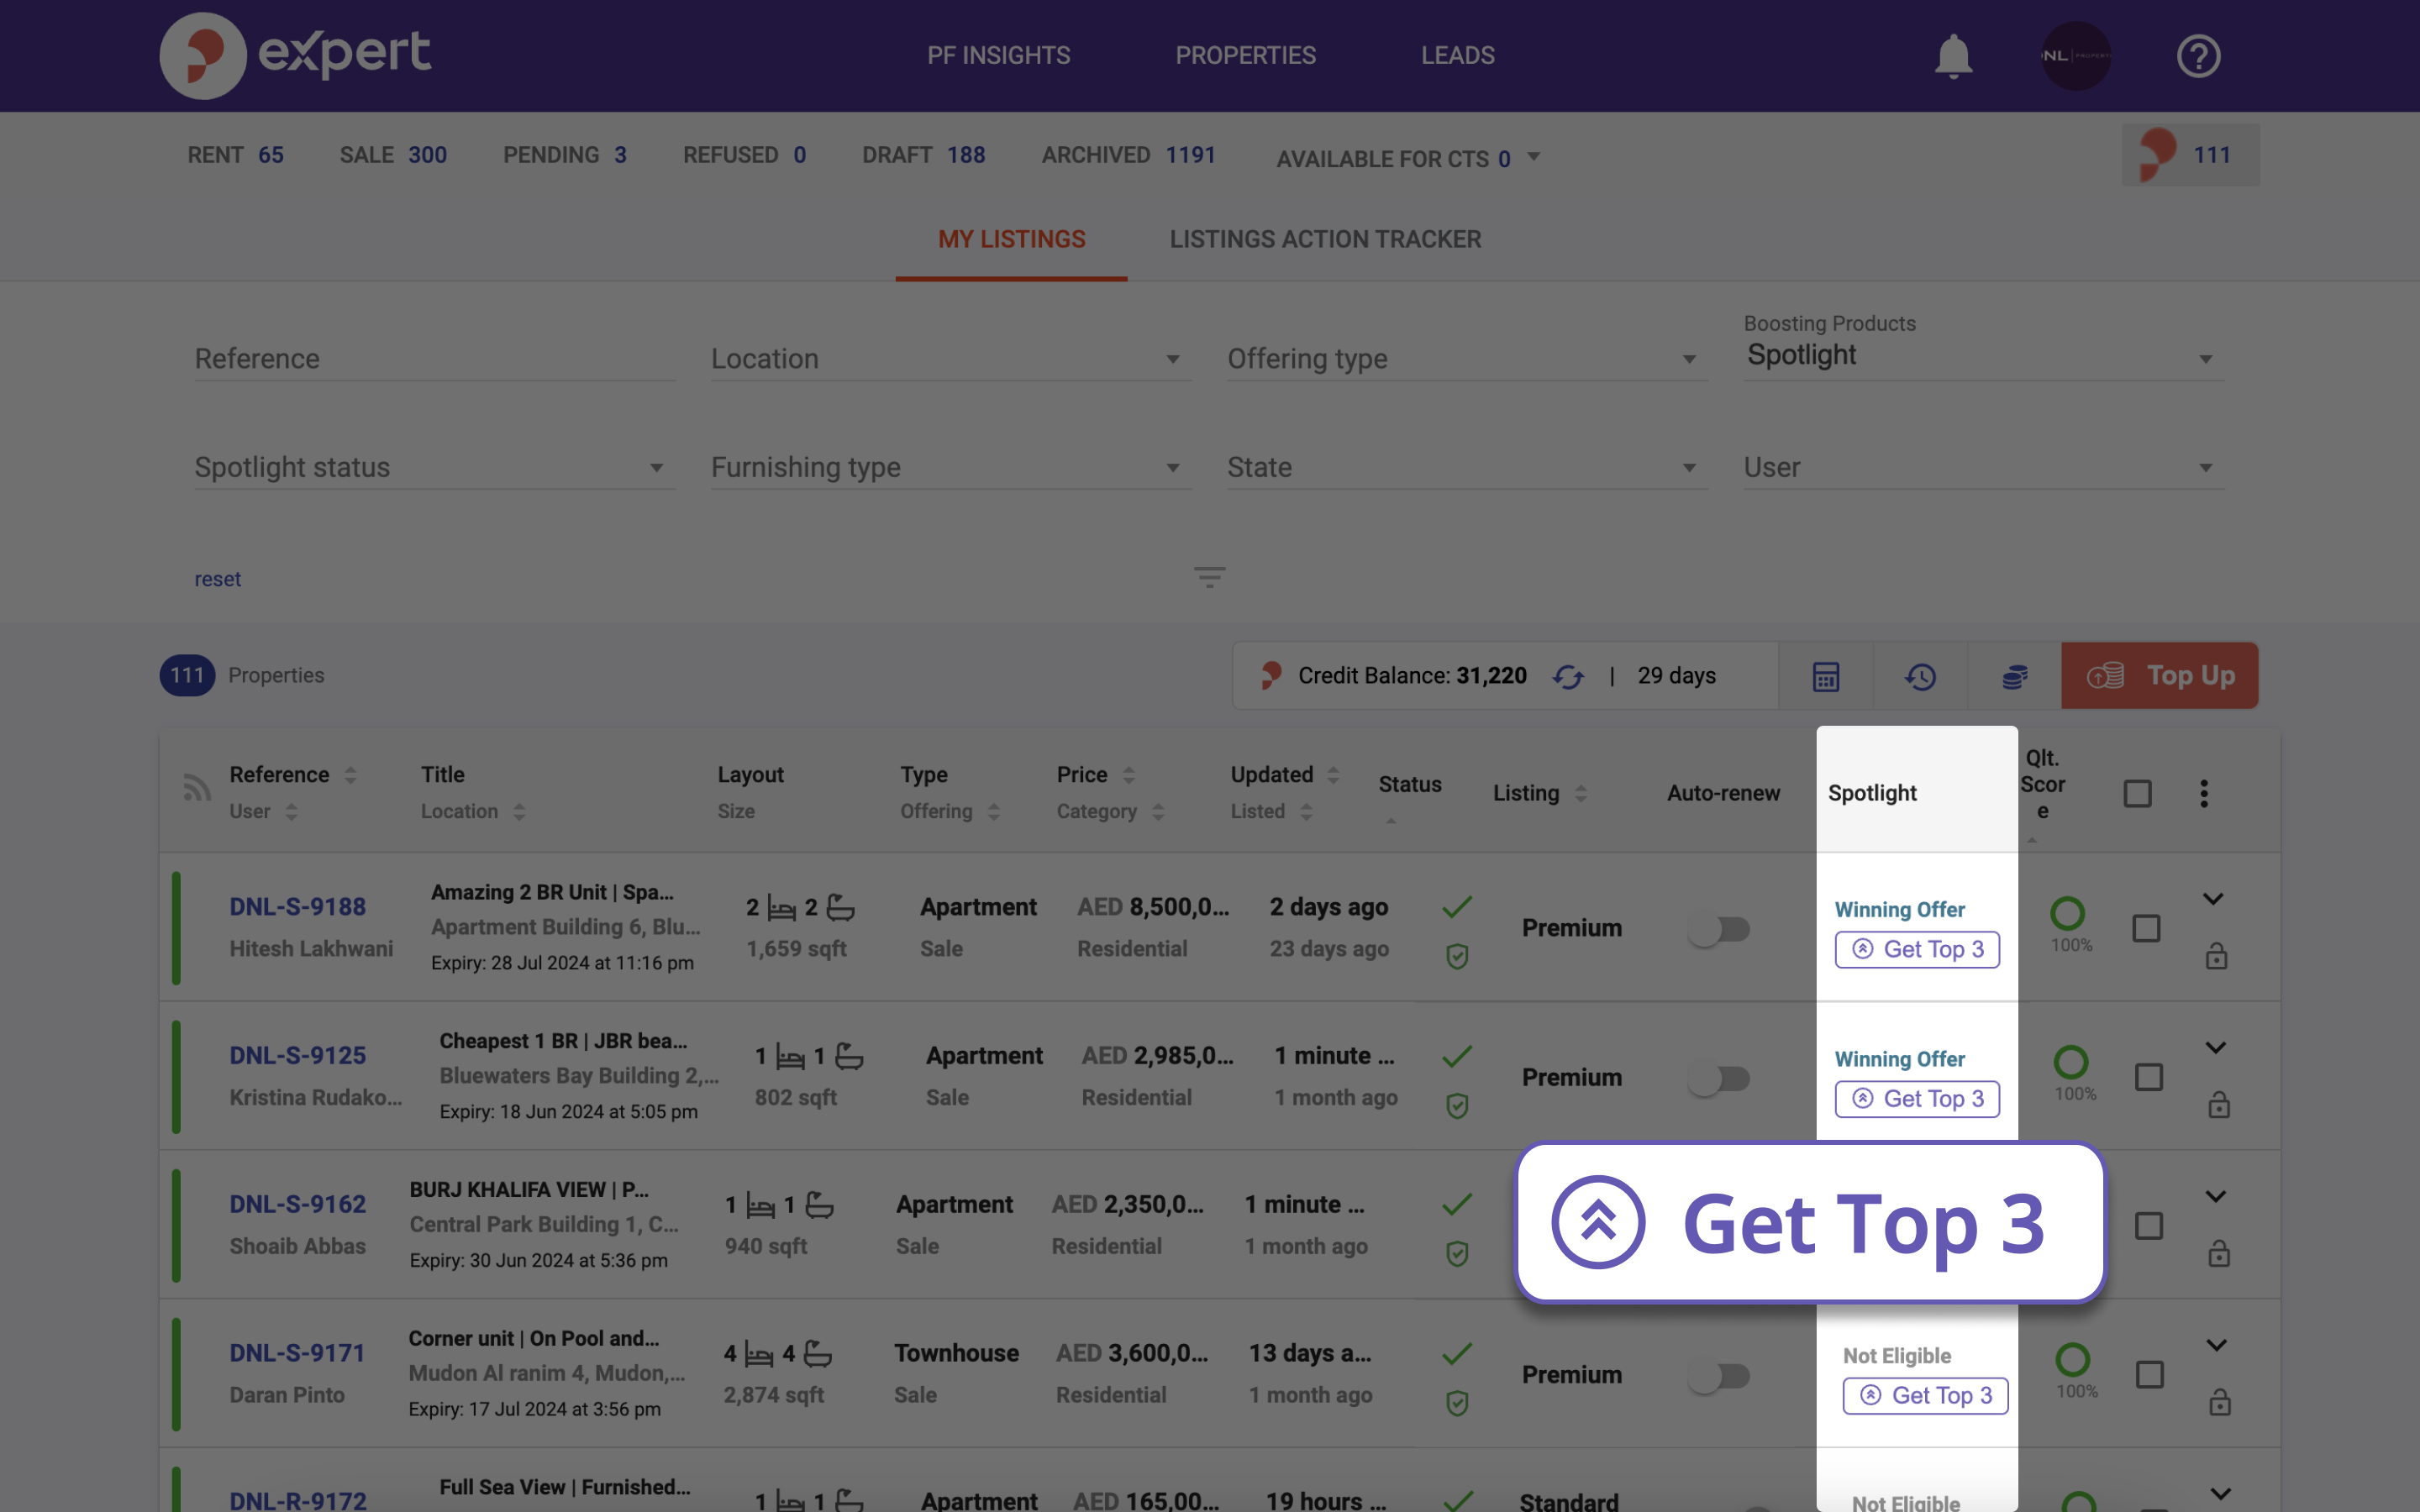This screenshot has width=2420, height=1512.
Task: Show Archived 1191 listings
Action: pyautogui.click(x=1128, y=155)
